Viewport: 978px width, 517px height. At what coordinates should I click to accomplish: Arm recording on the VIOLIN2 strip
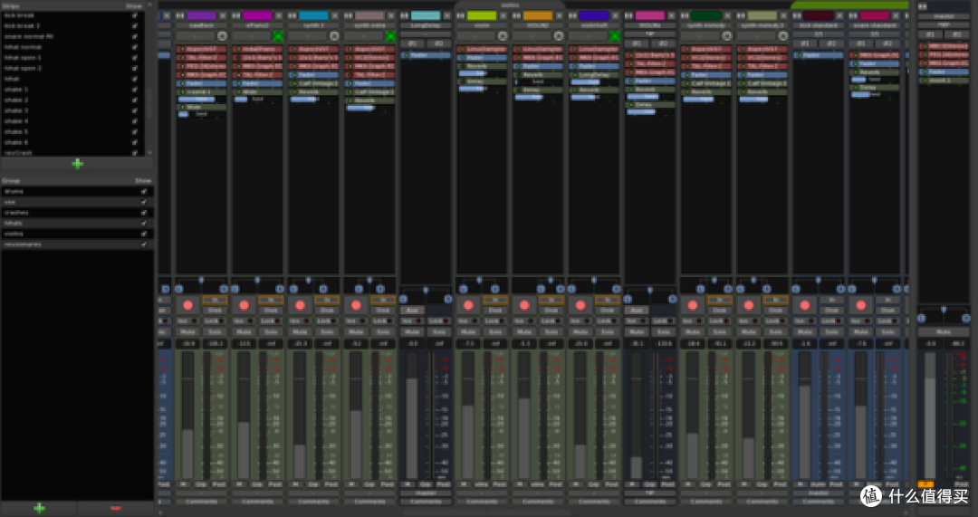pyautogui.click(x=524, y=305)
